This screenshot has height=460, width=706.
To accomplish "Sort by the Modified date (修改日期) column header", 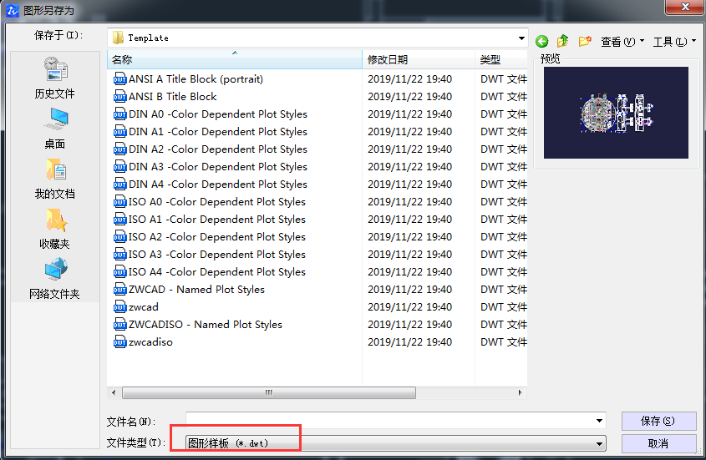I will tap(419, 60).
